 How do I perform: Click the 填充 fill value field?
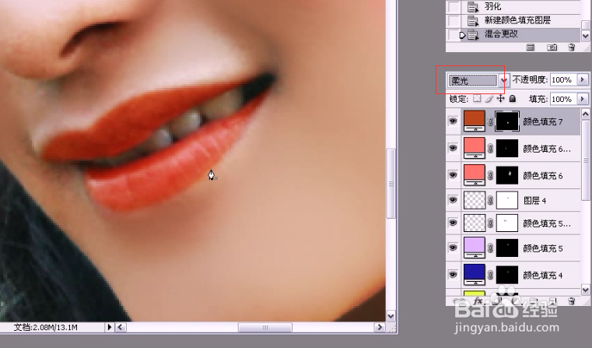point(563,99)
